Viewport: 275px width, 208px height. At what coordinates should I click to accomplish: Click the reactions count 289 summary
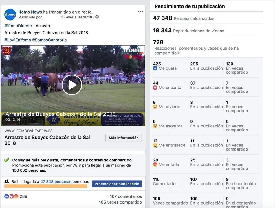(16, 196)
